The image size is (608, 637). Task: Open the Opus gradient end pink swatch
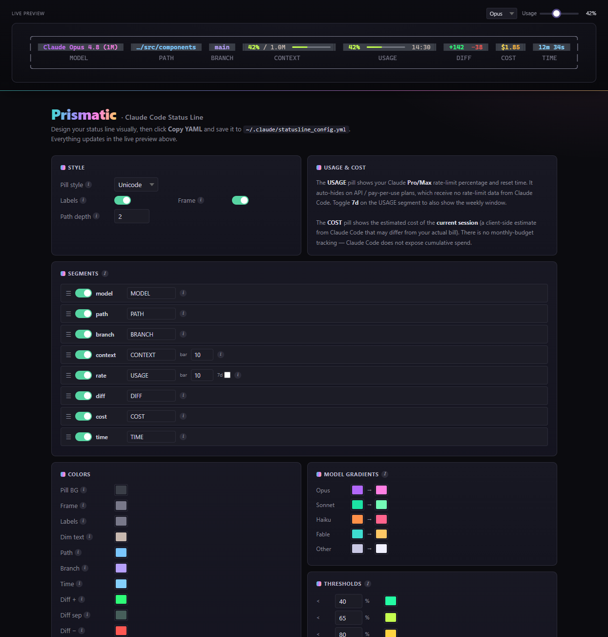[381, 490]
